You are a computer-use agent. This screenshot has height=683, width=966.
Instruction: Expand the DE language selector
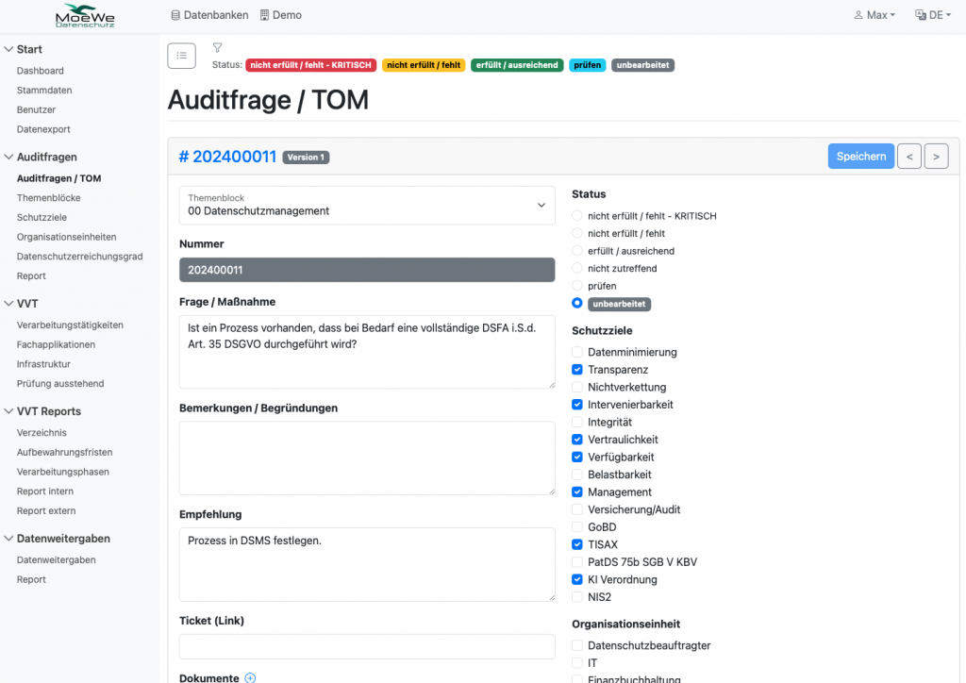click(932, 15)
